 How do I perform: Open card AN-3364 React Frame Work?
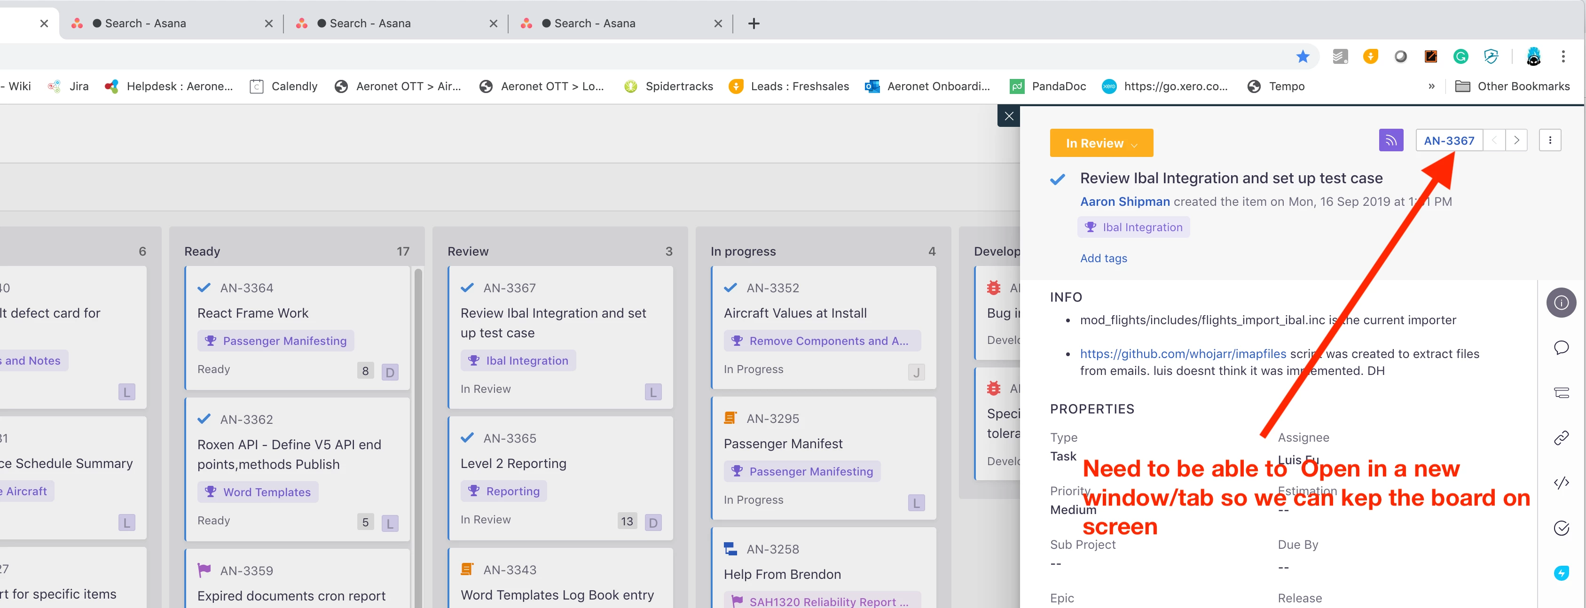pos(298,327)
